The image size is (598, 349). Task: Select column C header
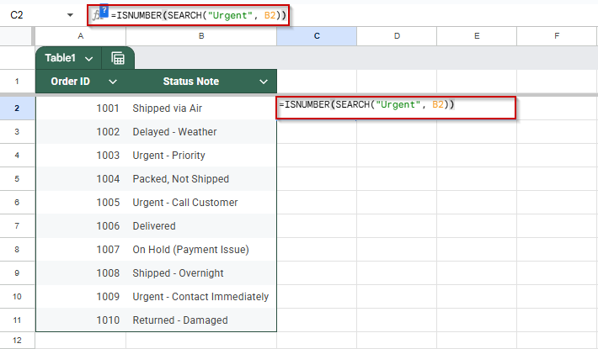click(x=317, y=36)
